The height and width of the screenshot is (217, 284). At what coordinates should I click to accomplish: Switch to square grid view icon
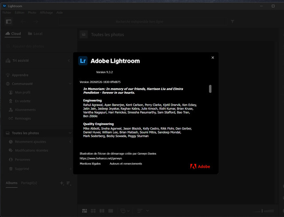[93, 211]
